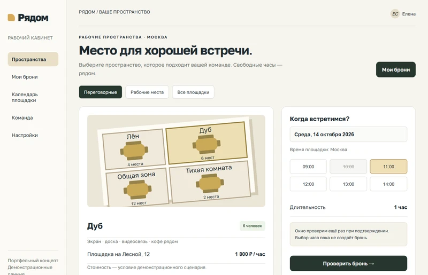Switch to the Переговорные tab
This screenshot has height=275, width=428.
click(x=101, y=92)
